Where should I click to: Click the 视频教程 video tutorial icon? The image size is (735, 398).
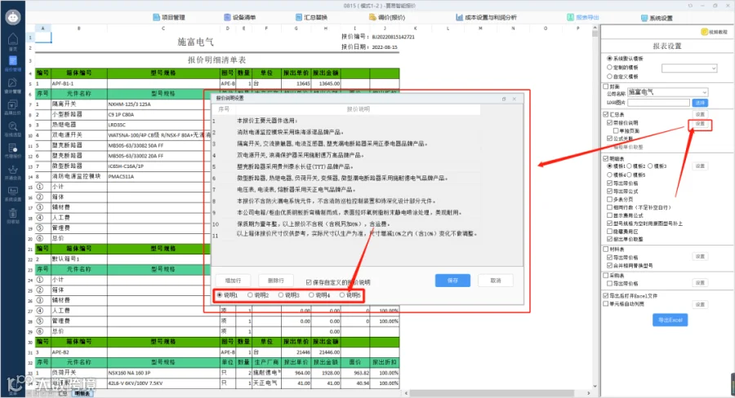(704, 32)
